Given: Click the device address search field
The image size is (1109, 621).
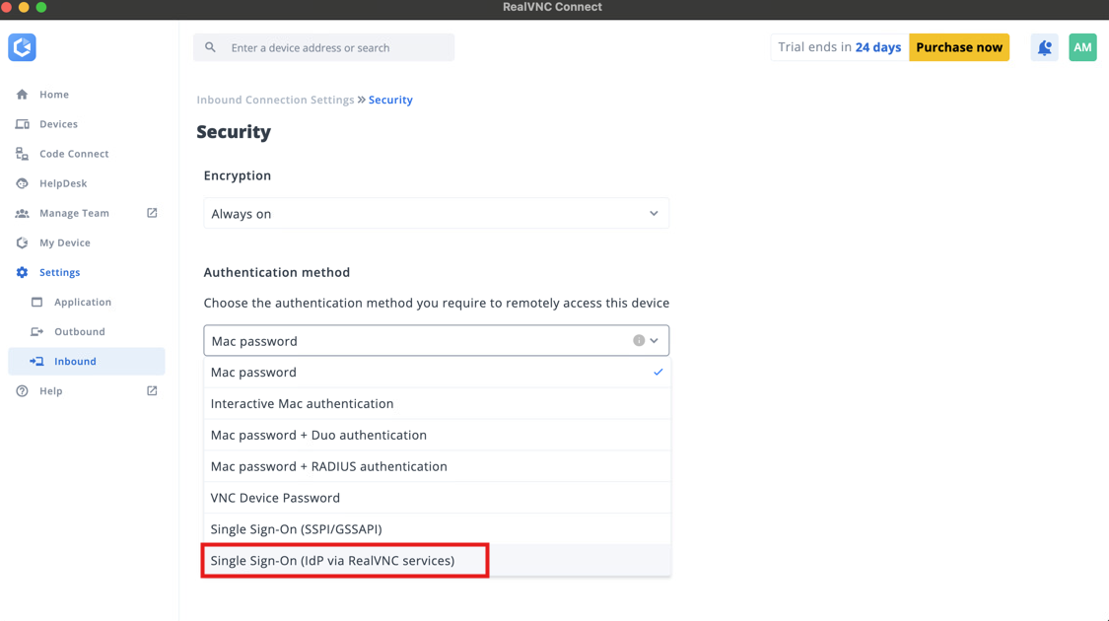Looking at the screenshot, I should click(324, 47).
